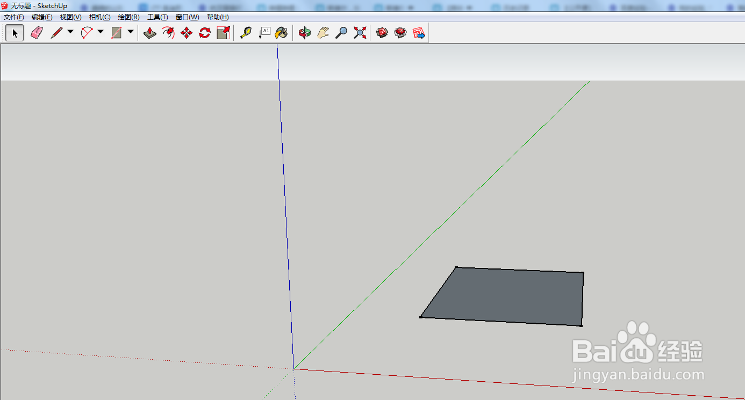The width and height of the screenshot is (745, 400).
Task: Select the Zoom magnifier tool
Action: coord(341,33)
